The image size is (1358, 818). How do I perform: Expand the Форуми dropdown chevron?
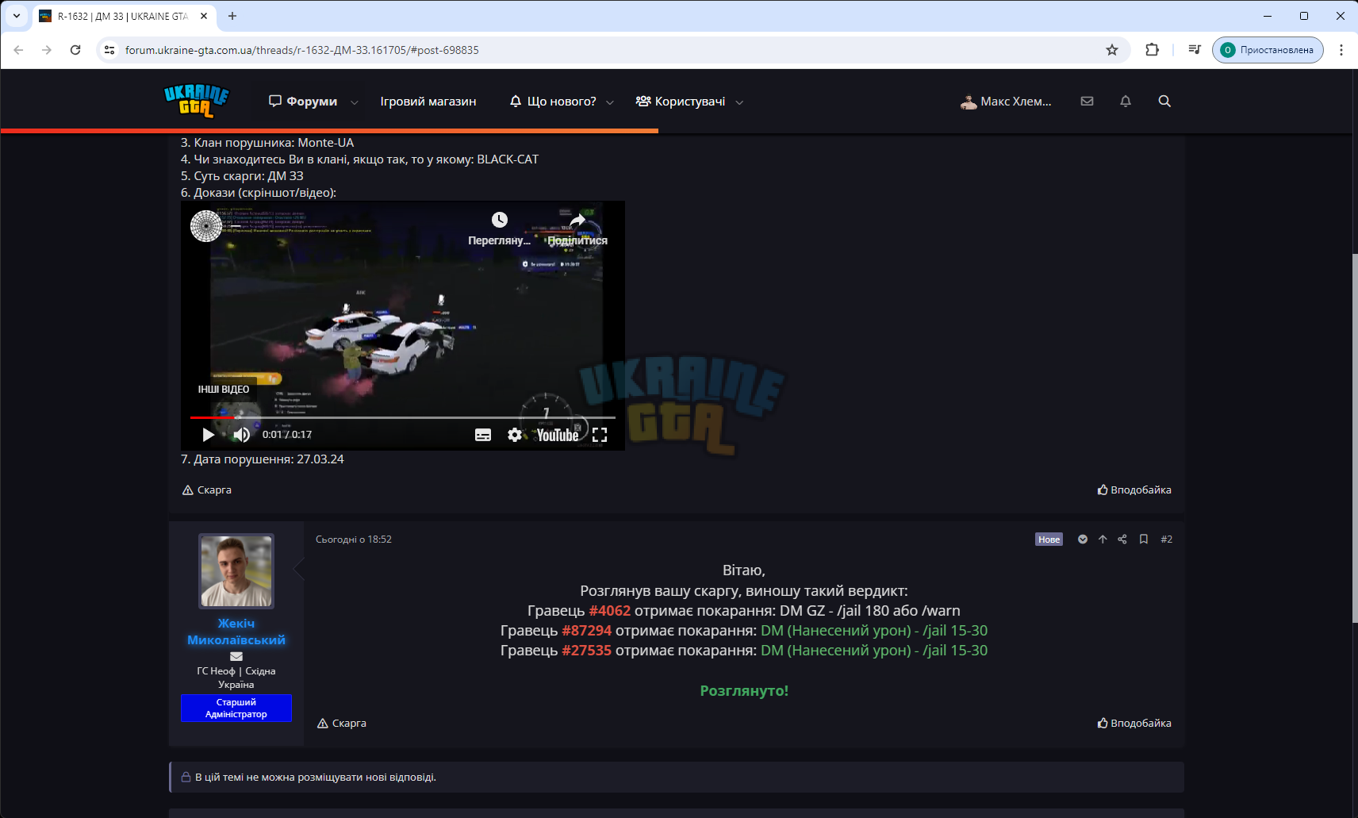pyautogui.click(x=355, y=102)
